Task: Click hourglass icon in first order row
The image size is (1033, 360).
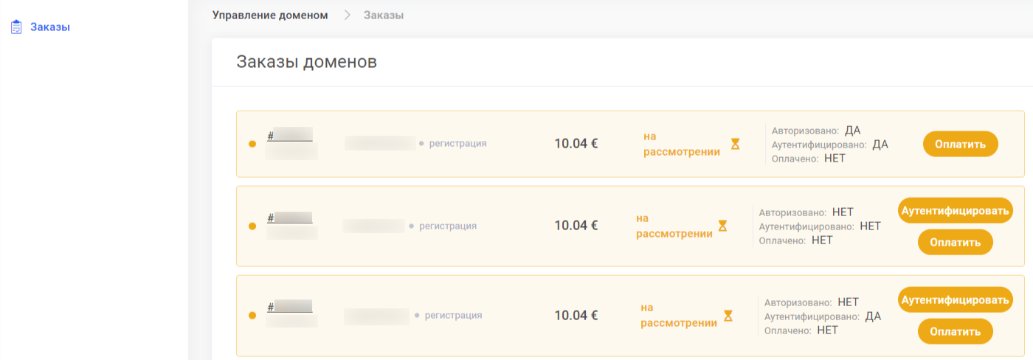Action: (735, 144)
